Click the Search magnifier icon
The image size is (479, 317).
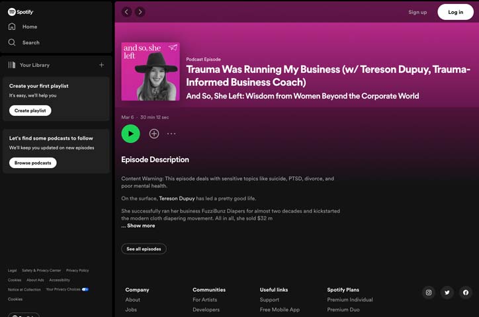coord(12,42)
